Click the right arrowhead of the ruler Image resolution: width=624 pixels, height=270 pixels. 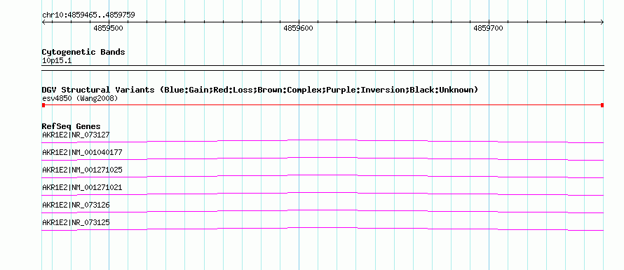point(602,22)
